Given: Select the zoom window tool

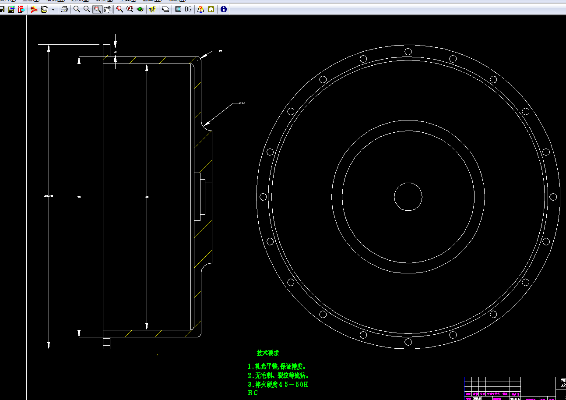Looking at the screenshot, I should pyautogui.click(x=97, y=9).
